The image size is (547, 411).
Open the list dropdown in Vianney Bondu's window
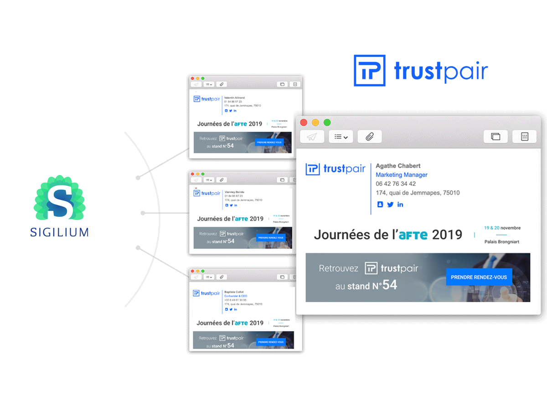[x=209, y=180]
